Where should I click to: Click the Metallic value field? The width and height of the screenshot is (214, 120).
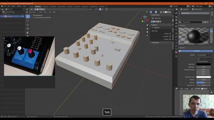(204, 80)
